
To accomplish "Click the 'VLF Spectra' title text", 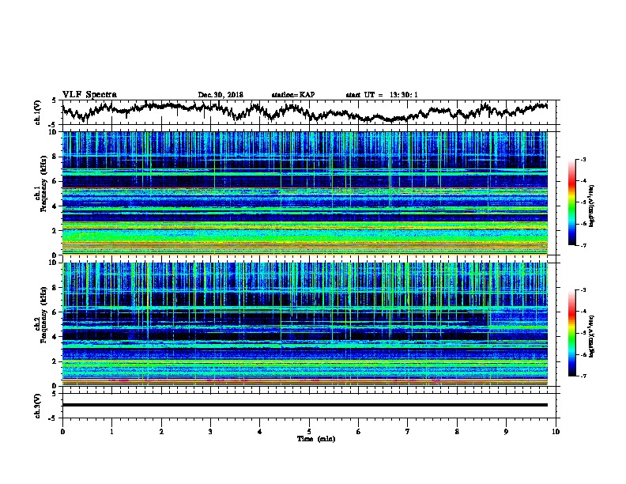I will [89, 95].
